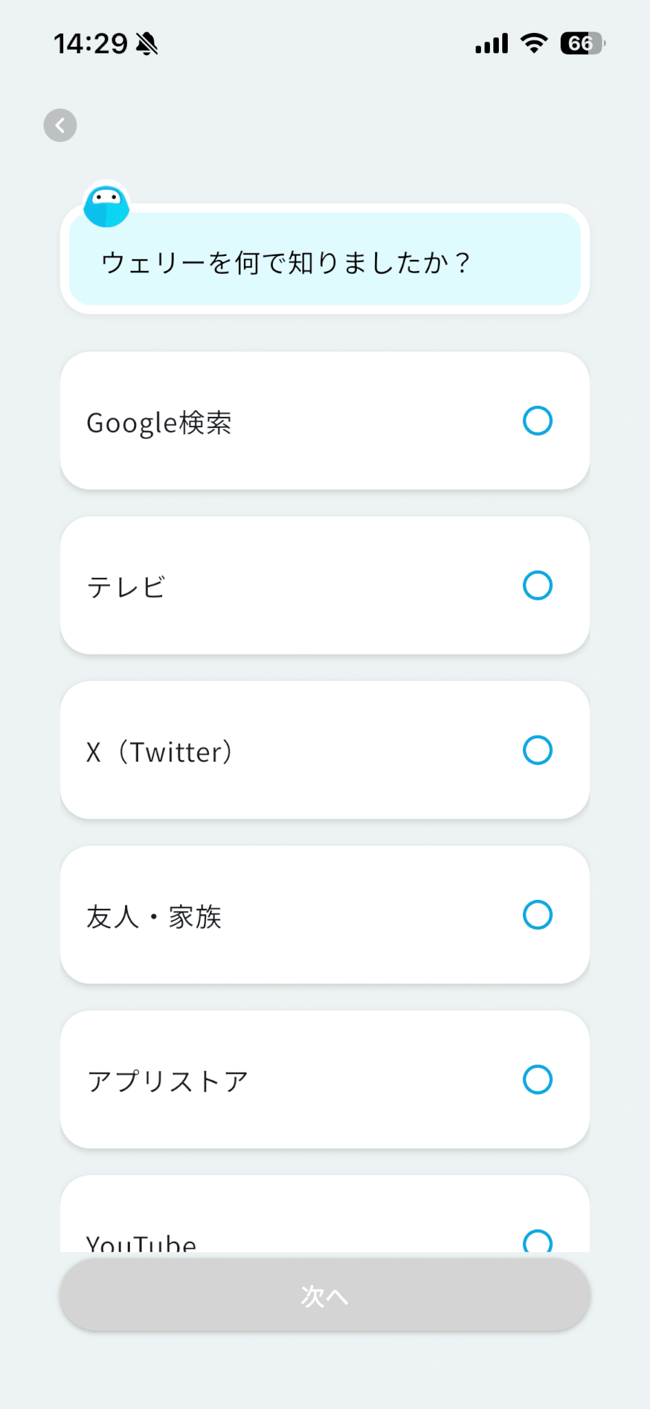Tap the question bubble ウェリーを何で知りましたか?
Screen dimensions: 650x1409
(x=324, y=260)
